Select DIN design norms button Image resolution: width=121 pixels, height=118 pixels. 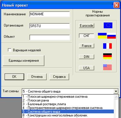tap(86, 57)
